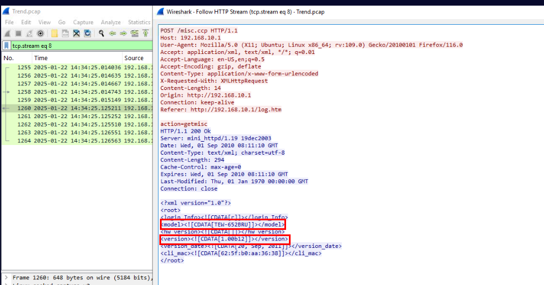Open a capture file via folder icon
544x285 pixels.
[54, 34]
